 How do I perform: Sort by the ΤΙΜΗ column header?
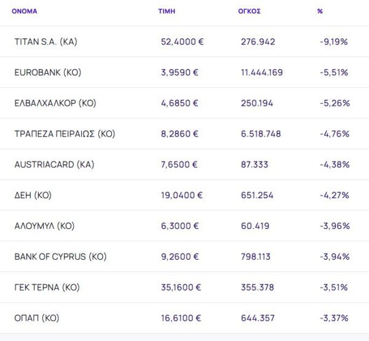166,11
